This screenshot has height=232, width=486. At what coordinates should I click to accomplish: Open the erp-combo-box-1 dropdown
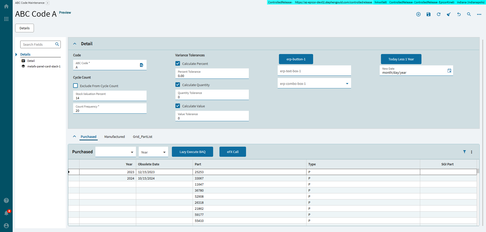tap(347, 84)
